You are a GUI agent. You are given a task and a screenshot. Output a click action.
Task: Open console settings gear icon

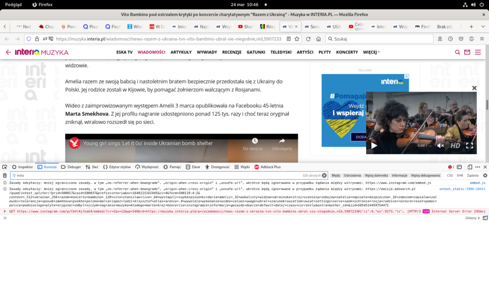click(485, 175)
